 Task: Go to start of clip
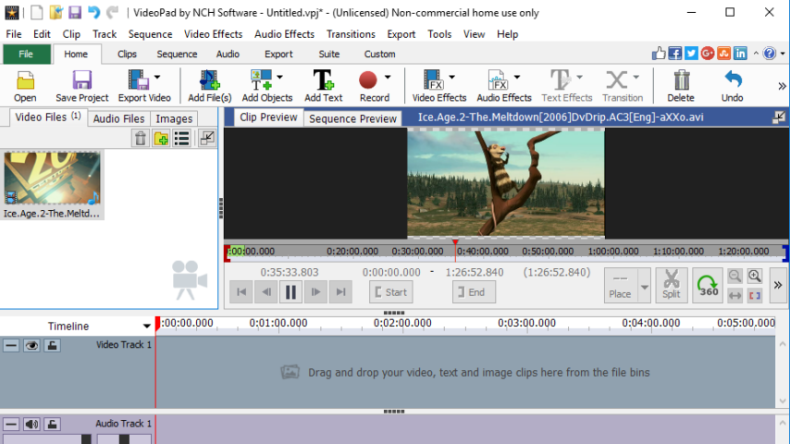pos(241,291)
